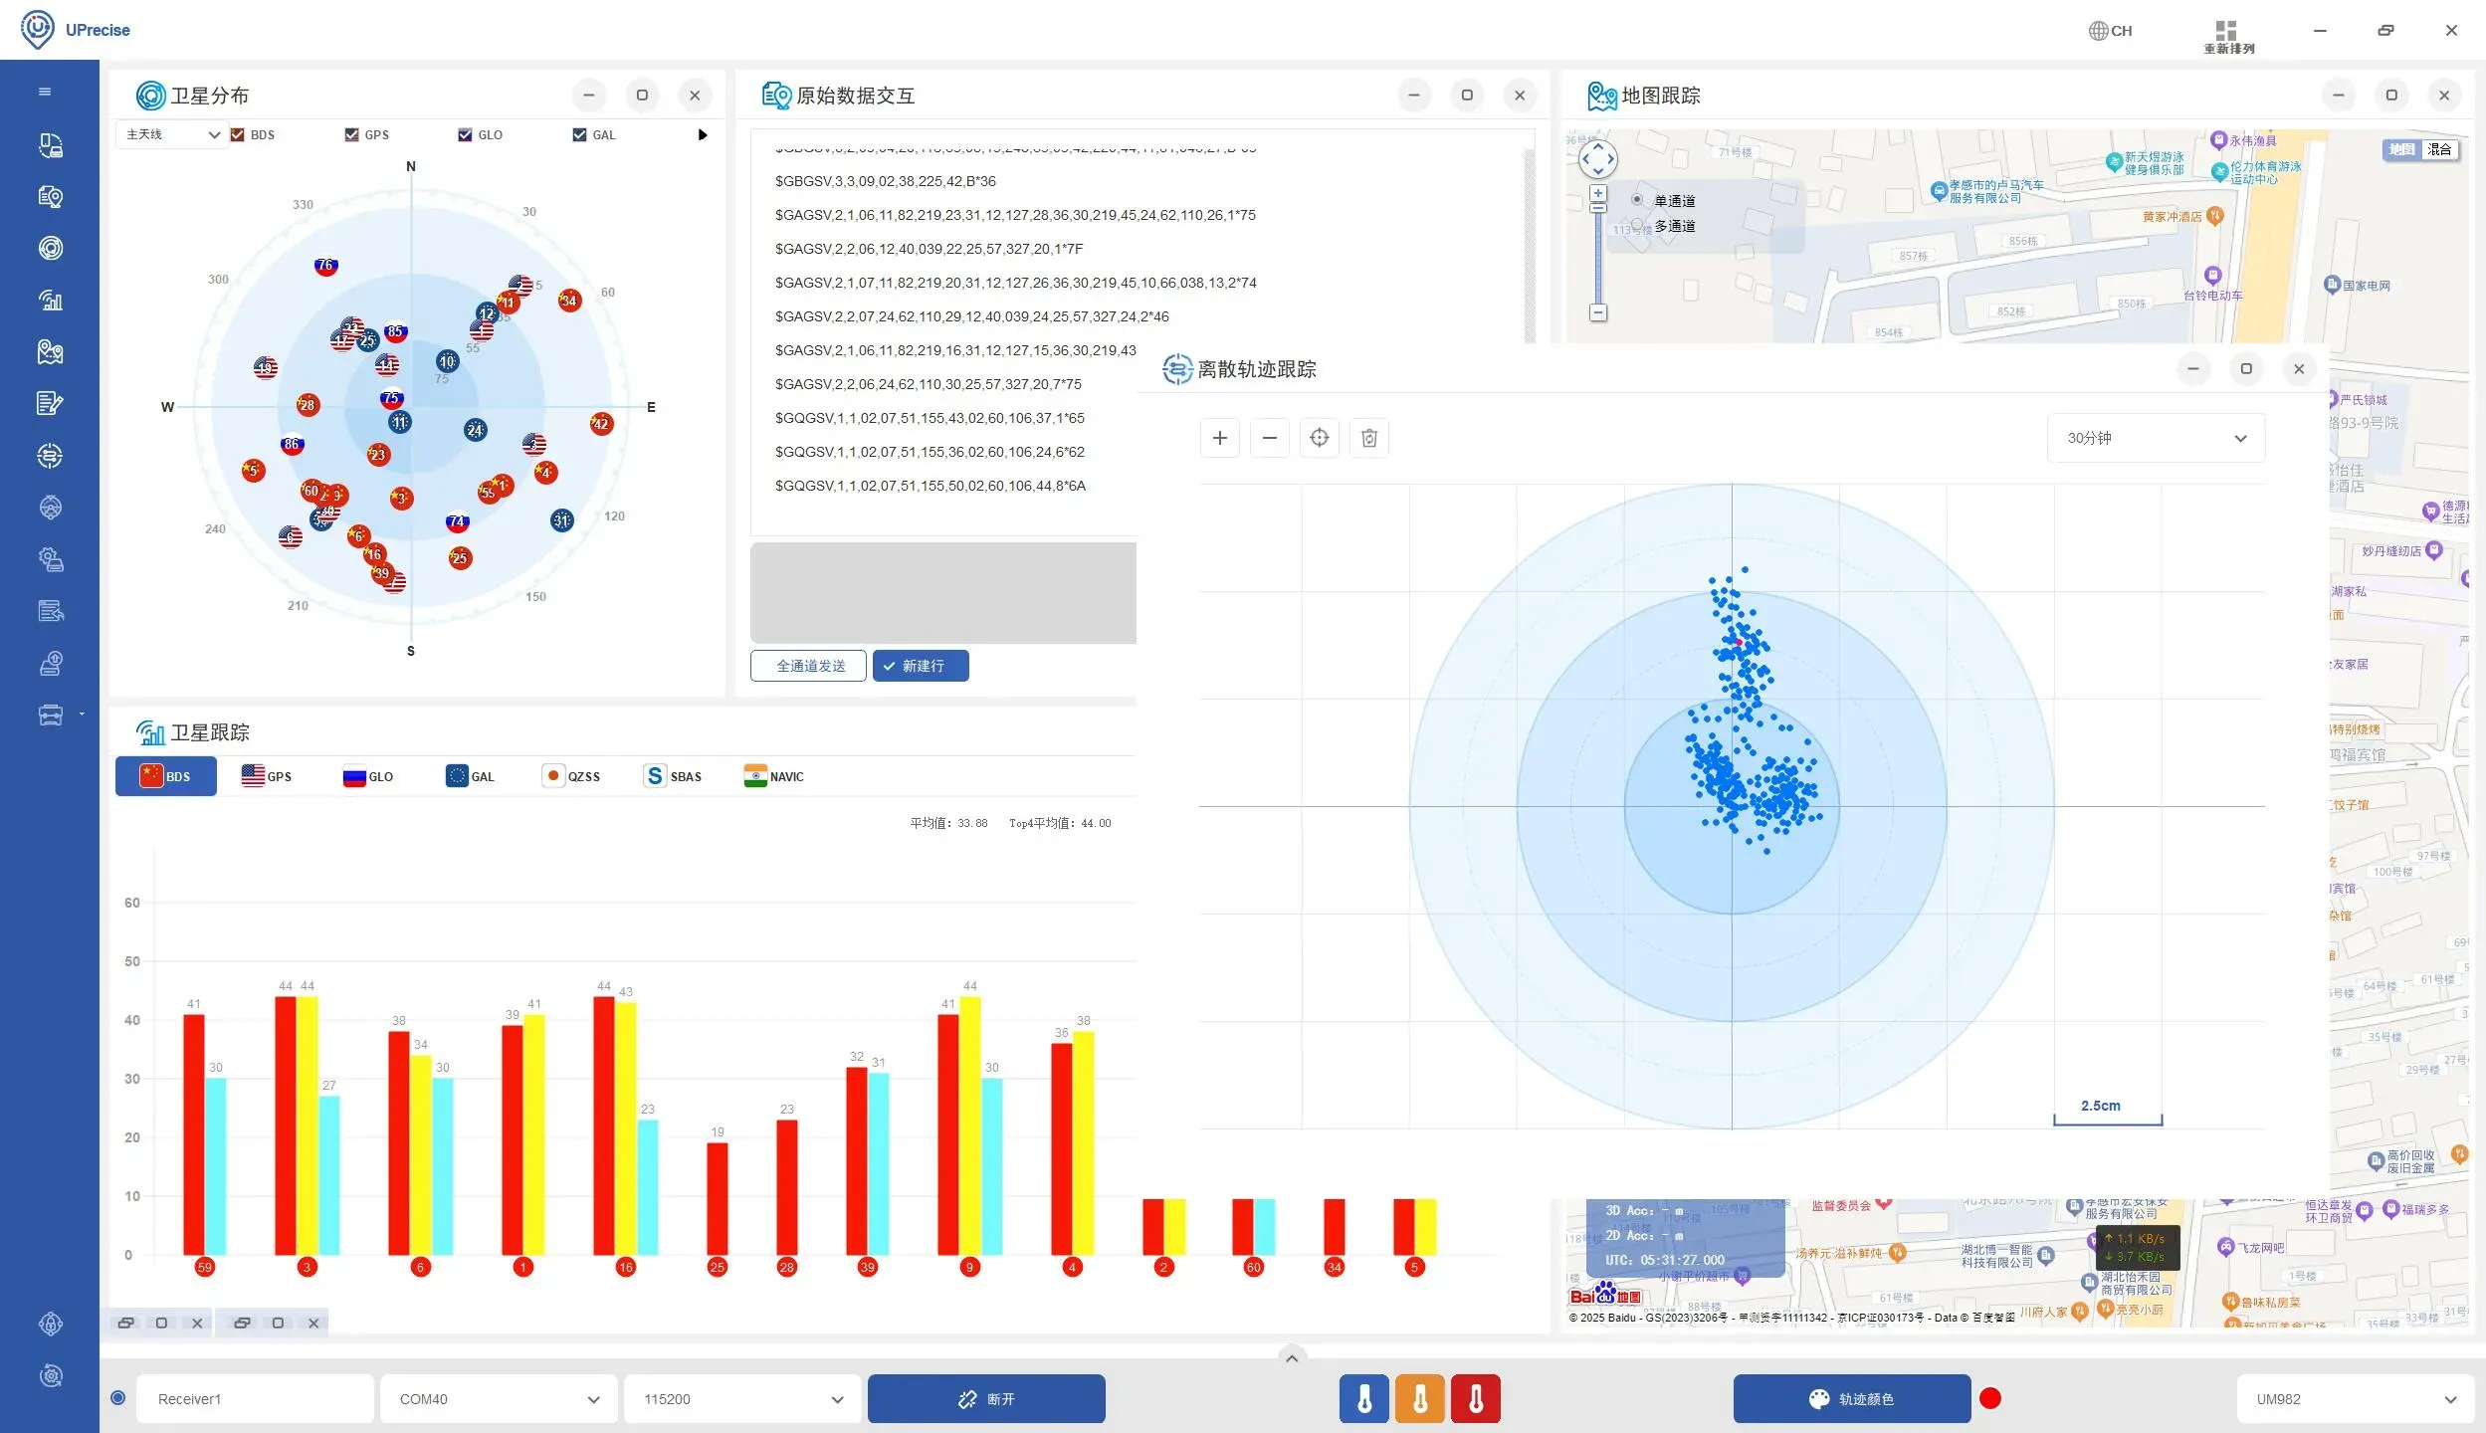Click the red trajectory color swatch

coord(1990,1398)
